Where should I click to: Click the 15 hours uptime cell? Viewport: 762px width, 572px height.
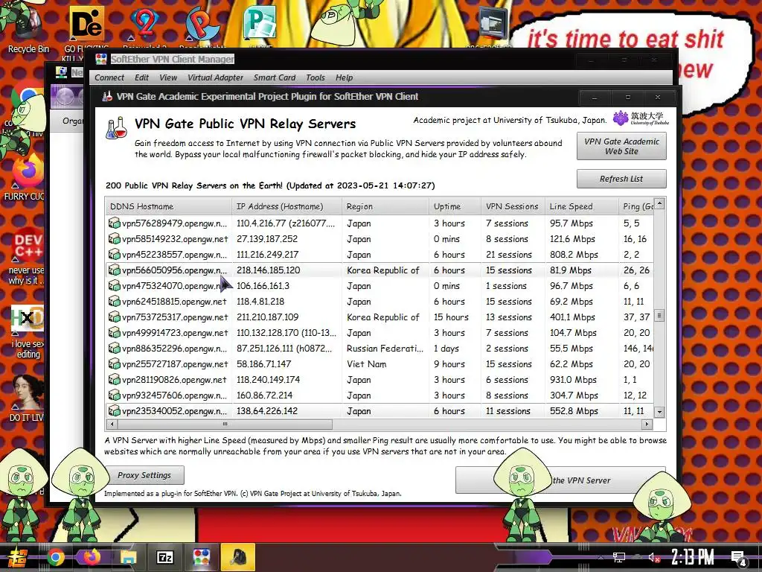pyautogui.click(x=451, y=317)
